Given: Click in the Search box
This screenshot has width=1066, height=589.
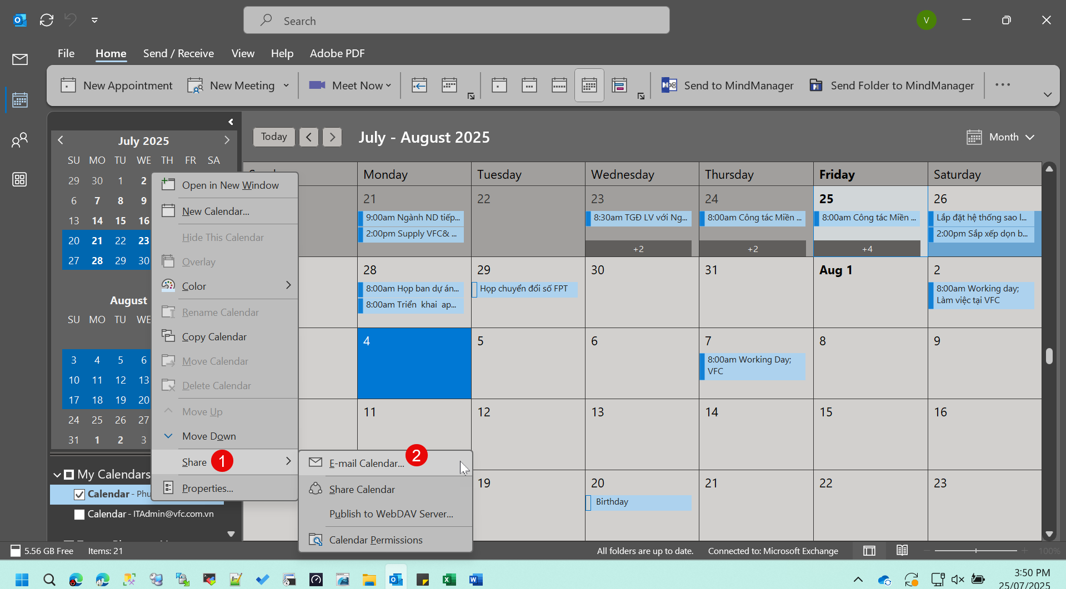Looking at the screenshot, I should 456,21.
